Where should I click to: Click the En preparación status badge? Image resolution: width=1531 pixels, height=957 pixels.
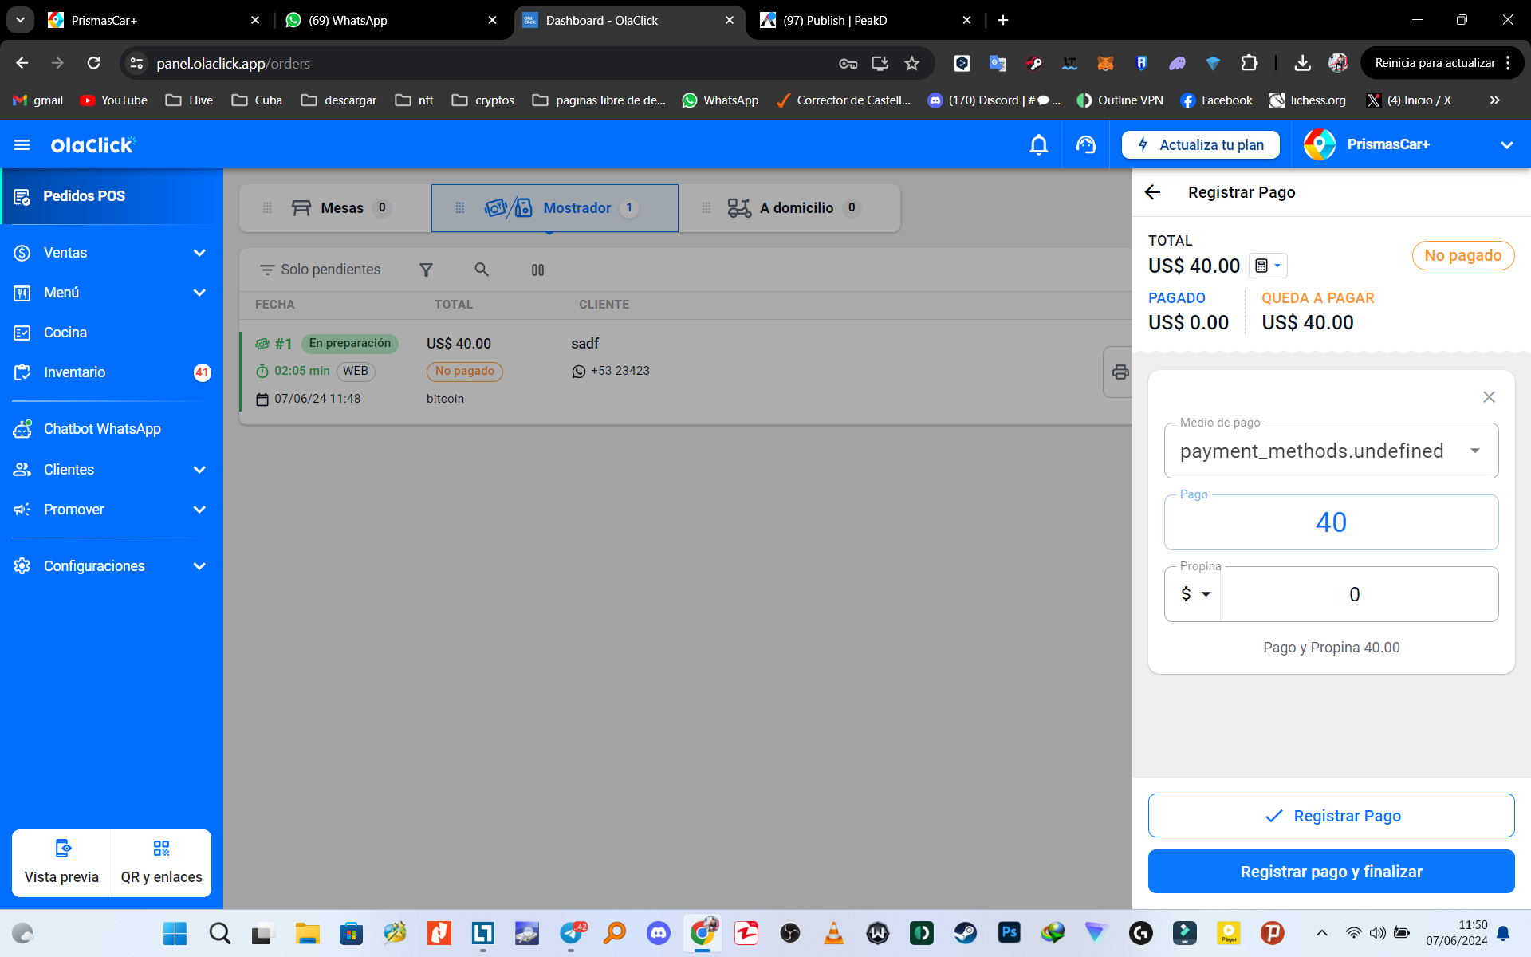pyautogui.click(x=350, y=344)
